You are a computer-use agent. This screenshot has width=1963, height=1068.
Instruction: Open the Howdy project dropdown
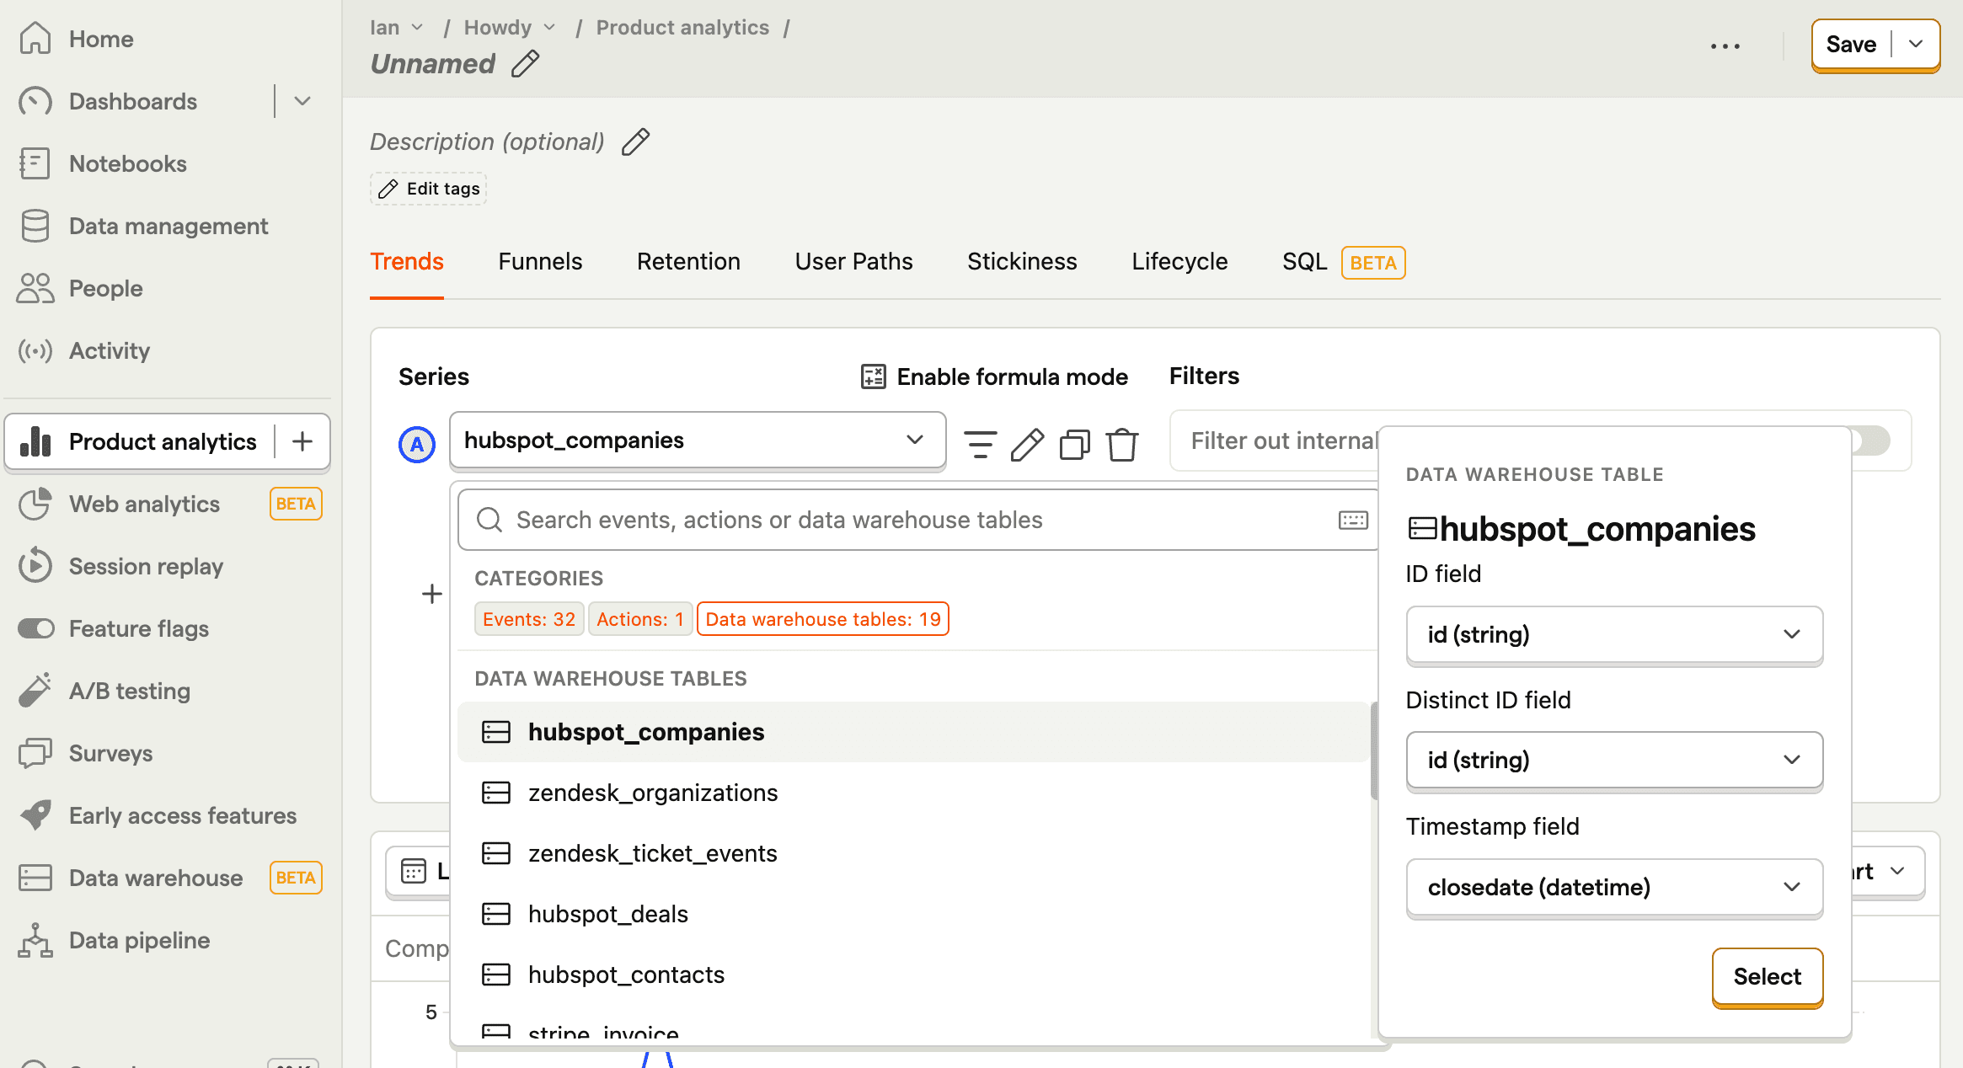(510, 27)
